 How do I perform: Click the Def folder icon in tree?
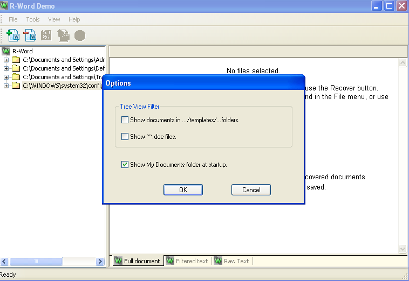(x=16, y=68)
